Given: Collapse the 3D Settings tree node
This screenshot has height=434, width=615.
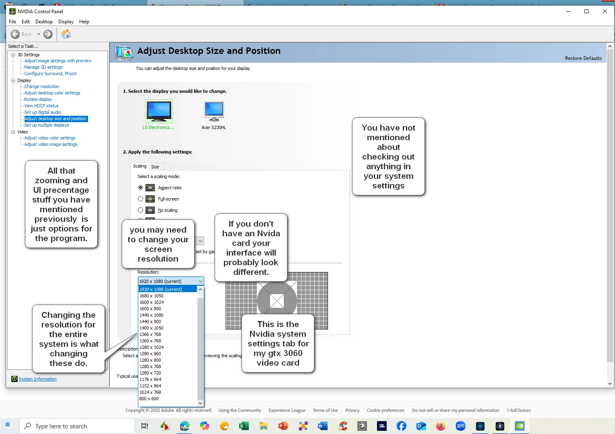Looking at the screenshot, I should click(13, 55).
